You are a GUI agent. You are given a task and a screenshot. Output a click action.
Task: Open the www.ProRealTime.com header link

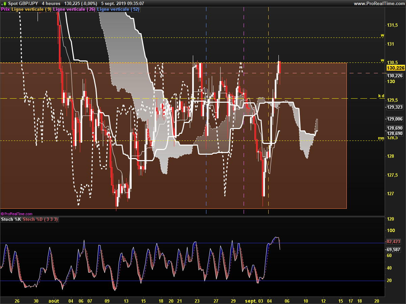[x=379, y=3]
